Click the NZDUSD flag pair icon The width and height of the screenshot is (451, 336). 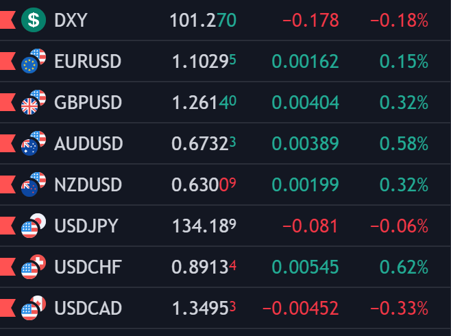(33, 184)
